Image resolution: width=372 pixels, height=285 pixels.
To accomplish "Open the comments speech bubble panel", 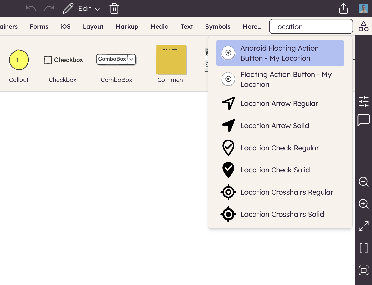I will coord(363,120).
